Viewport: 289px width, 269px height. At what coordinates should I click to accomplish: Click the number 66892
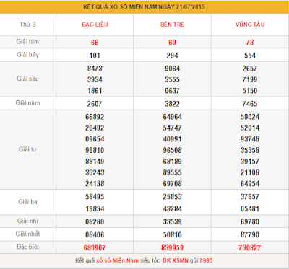tap(95, 117)
